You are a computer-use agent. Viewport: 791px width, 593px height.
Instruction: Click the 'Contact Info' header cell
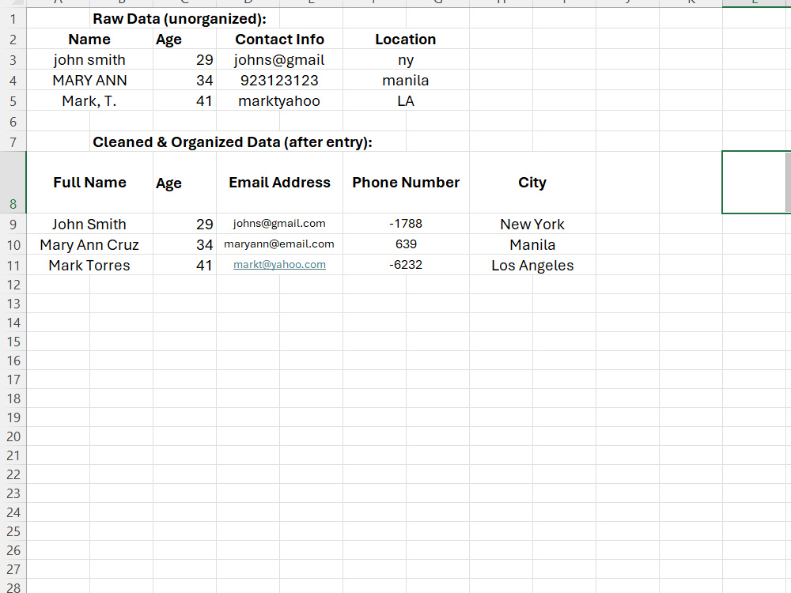279,40
